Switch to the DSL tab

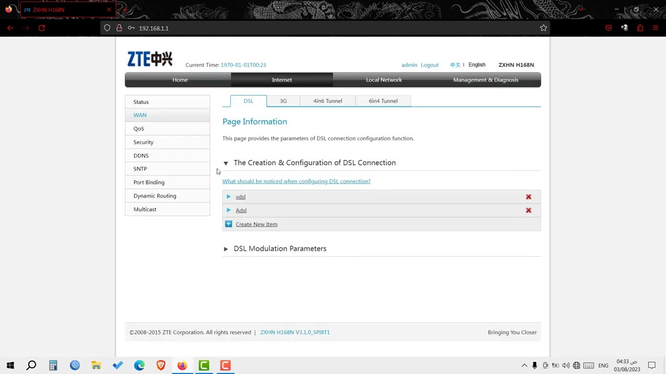pyautogui.click(x=248, y=101)
